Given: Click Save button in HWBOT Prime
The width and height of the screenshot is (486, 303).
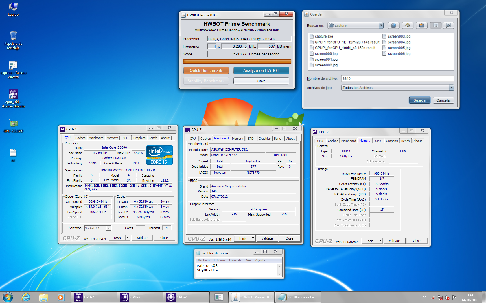Looking at the screenshot, I should [x=261, y=81].
